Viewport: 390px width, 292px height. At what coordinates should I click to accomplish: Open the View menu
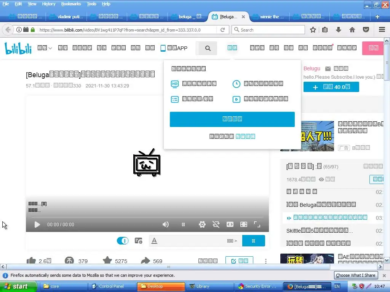32,4
